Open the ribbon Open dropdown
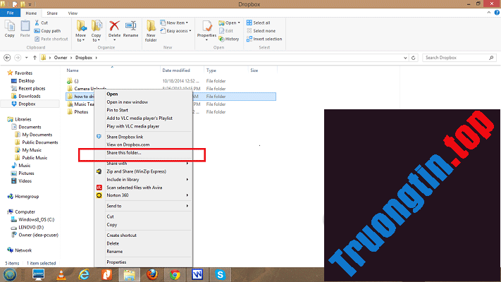501x282 pixels. click(x=229, y=23)
